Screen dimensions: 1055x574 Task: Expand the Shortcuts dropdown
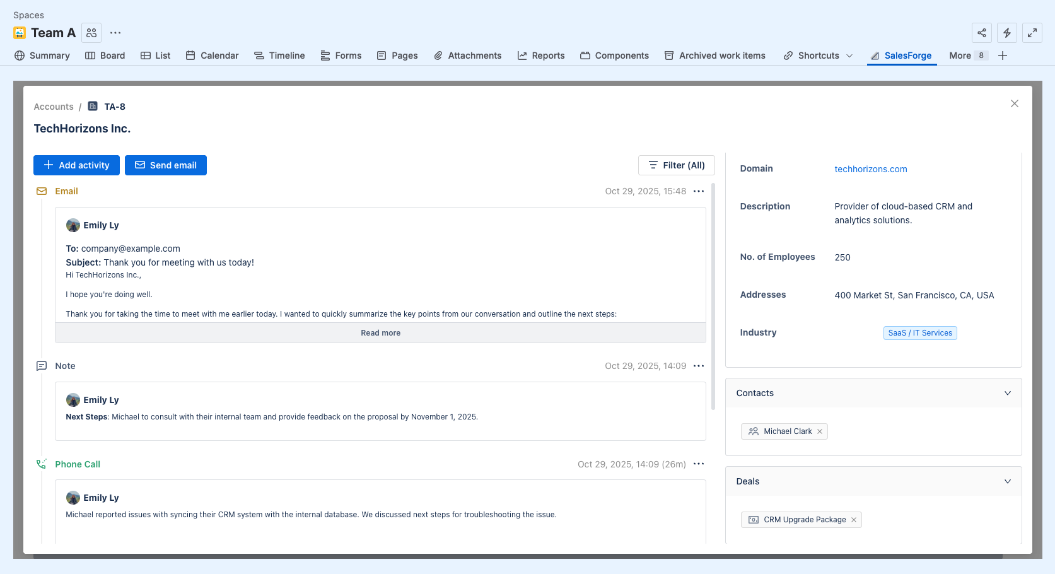point(849,56)
